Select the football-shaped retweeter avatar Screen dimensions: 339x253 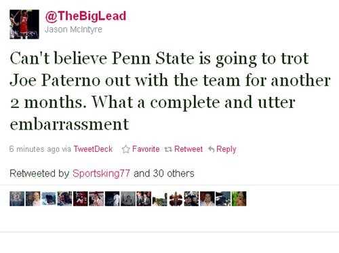pyautogui.click(x=176, y=199)
